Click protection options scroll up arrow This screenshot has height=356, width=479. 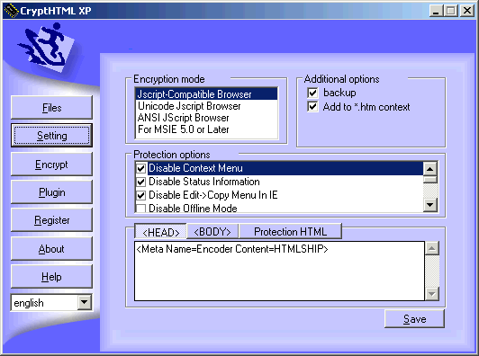pyautogui.click(x=429, y=169)
